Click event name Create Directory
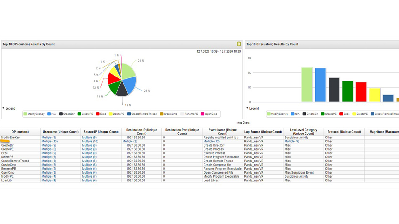The height and width of the screenshot is (224, 399). [214, 145]
